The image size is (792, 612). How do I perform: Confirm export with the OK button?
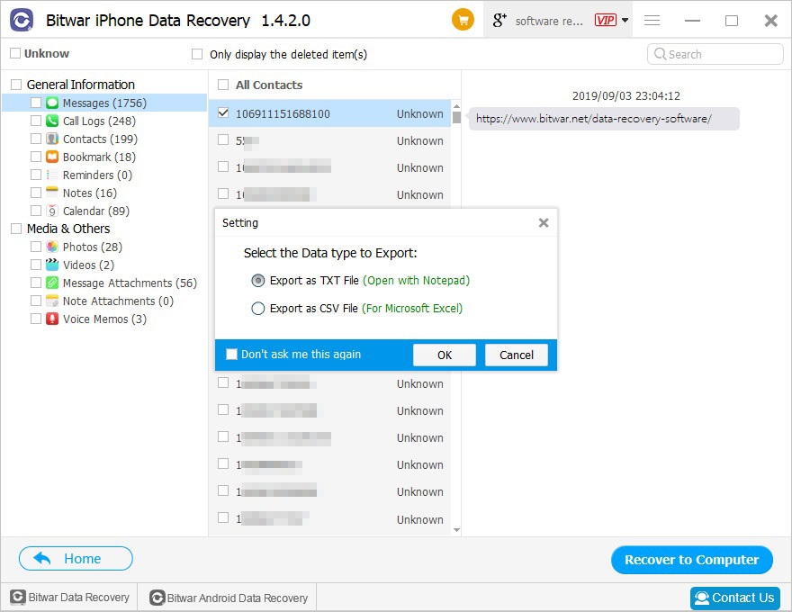pyautogui.click(x=445, y=355)
